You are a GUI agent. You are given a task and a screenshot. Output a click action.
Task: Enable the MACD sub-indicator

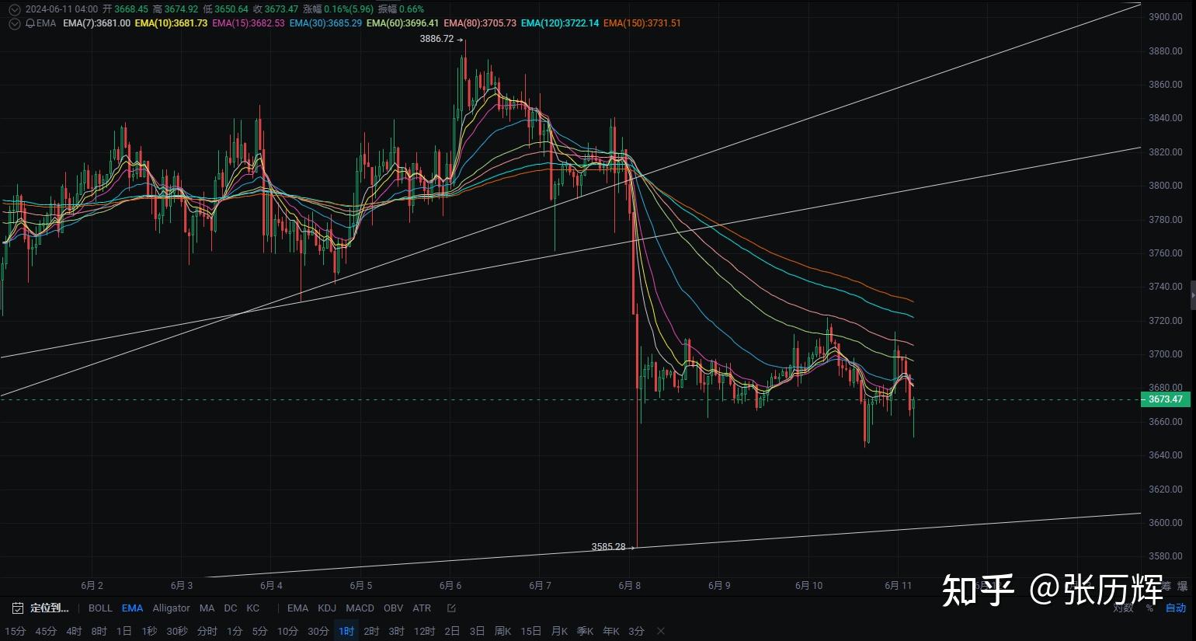(360, 608)
